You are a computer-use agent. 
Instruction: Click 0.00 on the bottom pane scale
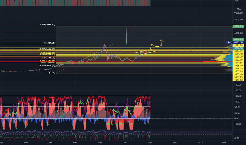coord(237,138)
